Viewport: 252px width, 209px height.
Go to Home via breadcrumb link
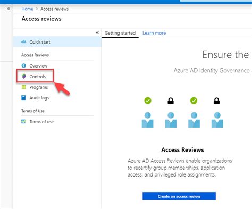pos(27,9)
